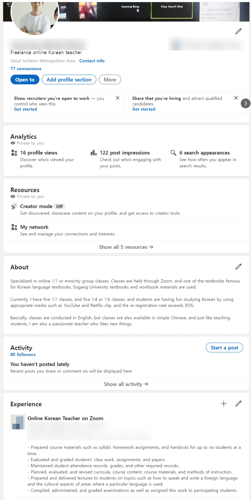The height and width of the screenshot is (500, 251).
Task: Edit the Experience section with its pencil icon
Action: coord(238,403)
